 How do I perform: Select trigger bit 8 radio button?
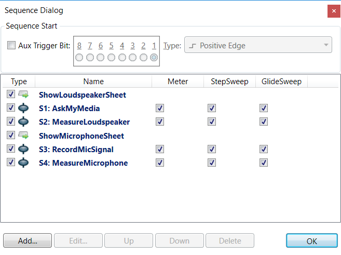[79, 57]
